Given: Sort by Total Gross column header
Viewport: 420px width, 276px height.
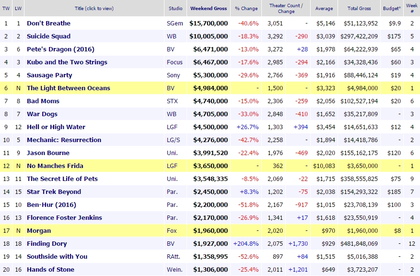Looking at the screenshot, I should (359, 8).
